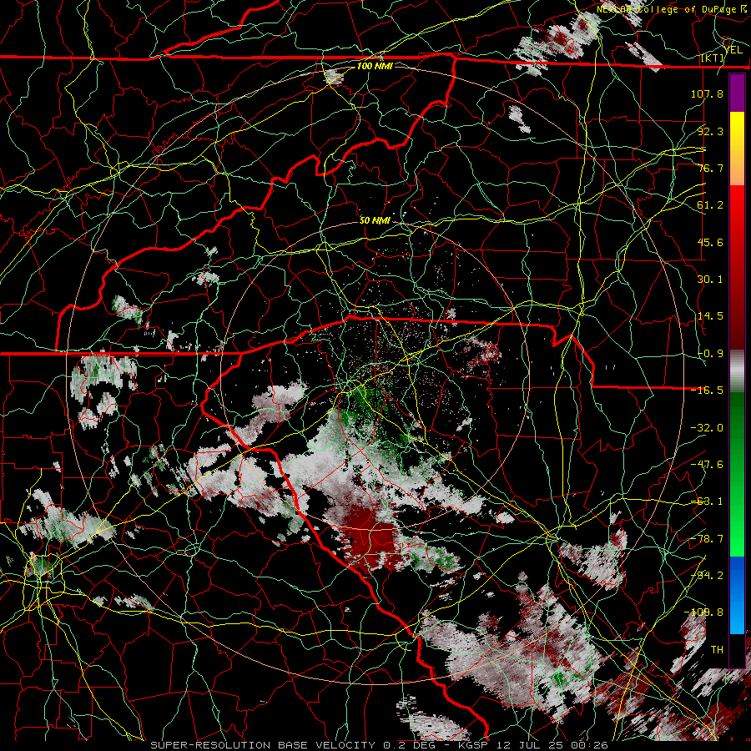The height and width of the screenshot is (751, 751).
Task: Click the -78.7 legend value
Action: tap(707, 539)
